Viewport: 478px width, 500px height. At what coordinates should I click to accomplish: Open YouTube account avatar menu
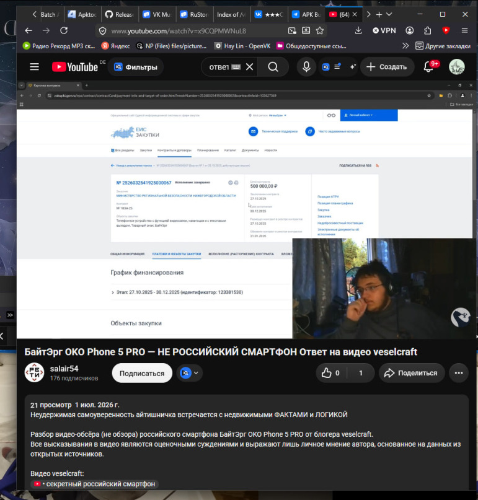pos(457,67)
